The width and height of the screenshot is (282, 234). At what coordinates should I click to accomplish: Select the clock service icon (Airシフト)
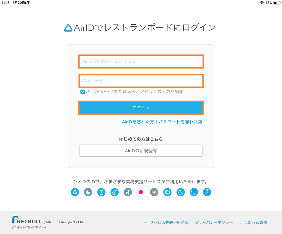[180, 192]
